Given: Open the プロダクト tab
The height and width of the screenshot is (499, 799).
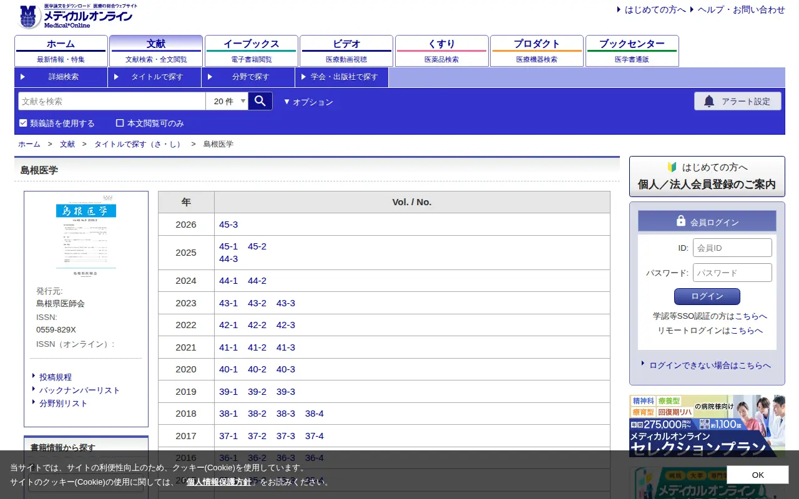Looking at the screenshot, I should 537,51.
